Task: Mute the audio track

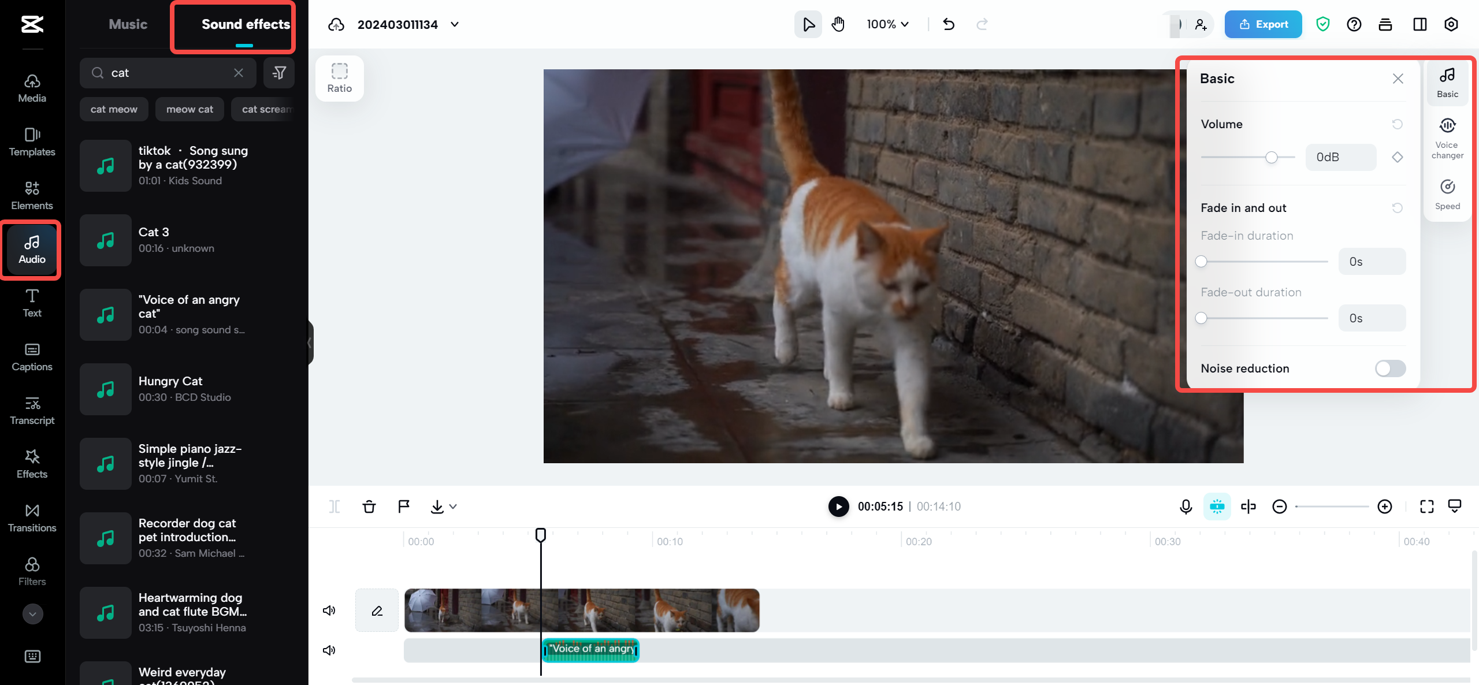Action: tap(329, 649)
